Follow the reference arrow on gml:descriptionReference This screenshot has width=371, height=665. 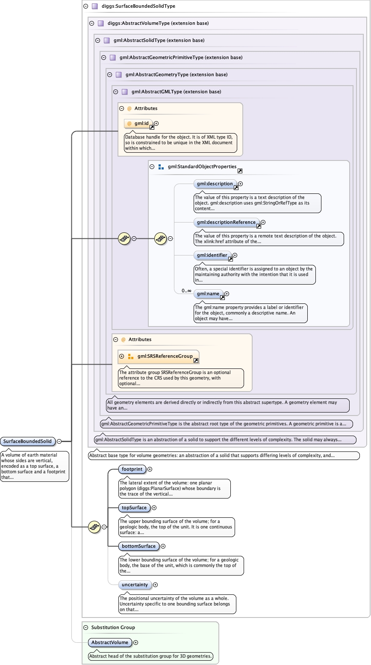point(259,226)
